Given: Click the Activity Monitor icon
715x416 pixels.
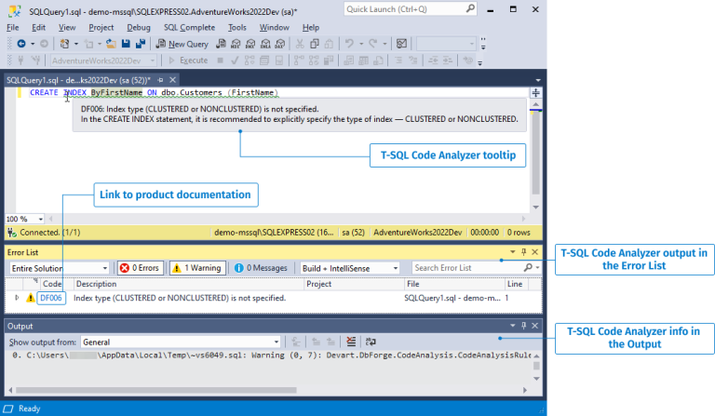Looking at the screenshot, I should tap(401, 44).
